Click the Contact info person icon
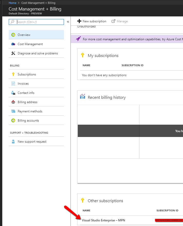This screenshot has width=183, height=226. 13,93
